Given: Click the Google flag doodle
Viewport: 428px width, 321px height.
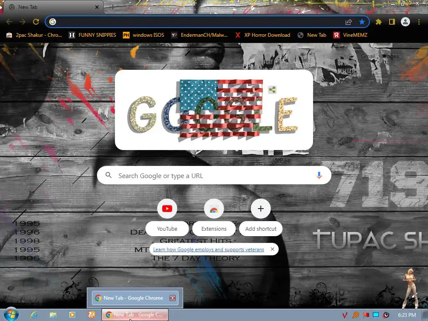Looking at the screenshot, I should 214,110.
